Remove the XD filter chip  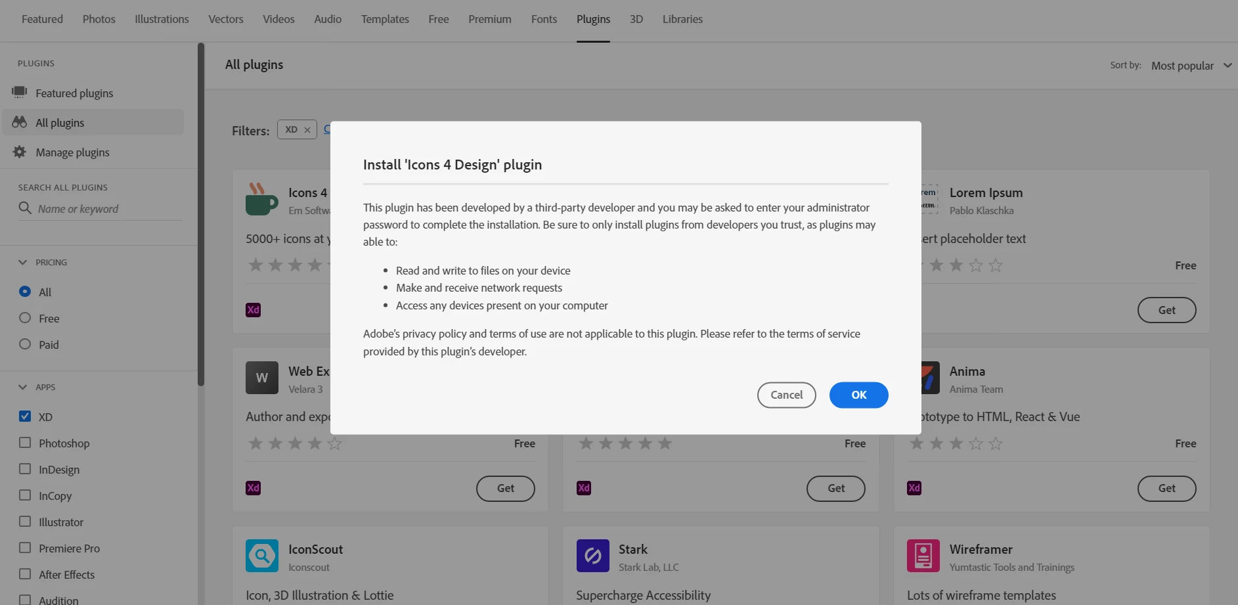307,130
